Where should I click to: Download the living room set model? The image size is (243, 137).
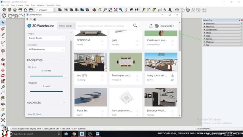[172, 76]
